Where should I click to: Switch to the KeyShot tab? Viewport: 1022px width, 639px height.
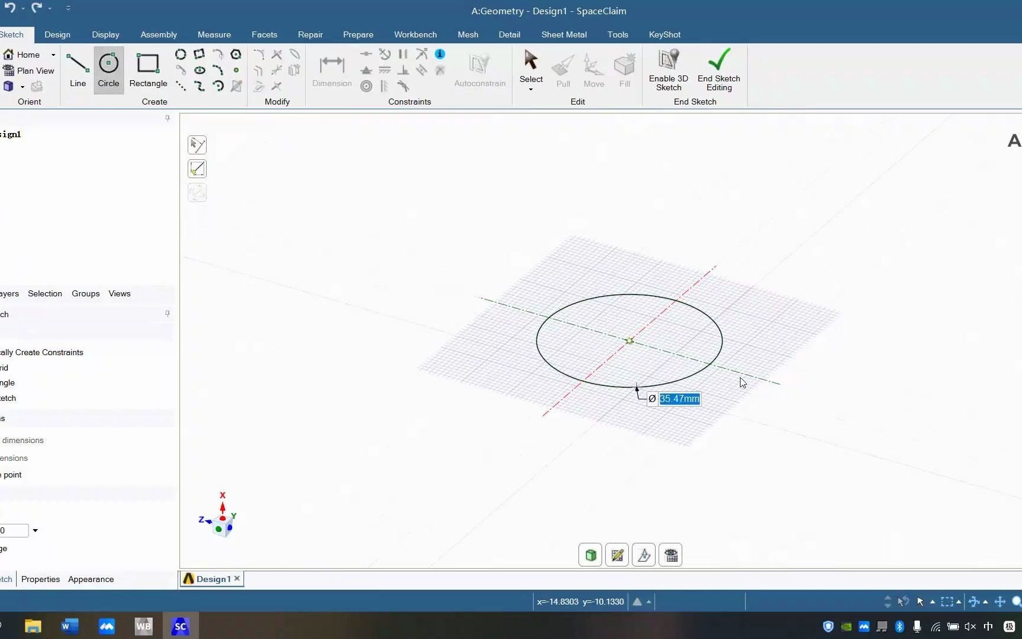665,34
